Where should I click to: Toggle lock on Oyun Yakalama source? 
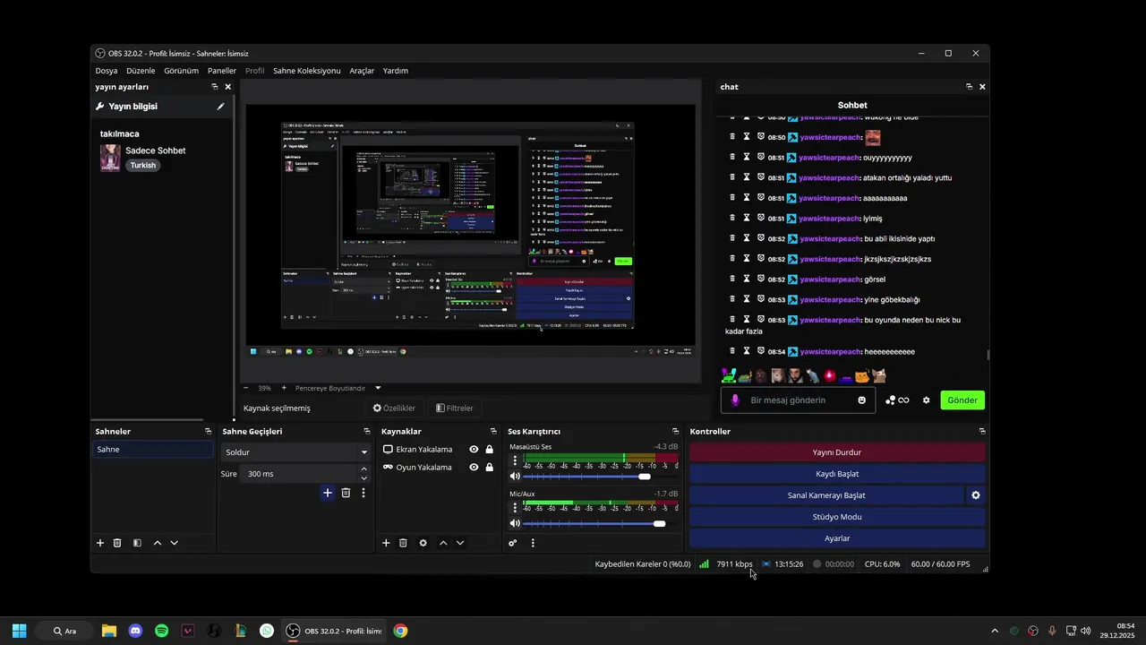pos(490,468)
